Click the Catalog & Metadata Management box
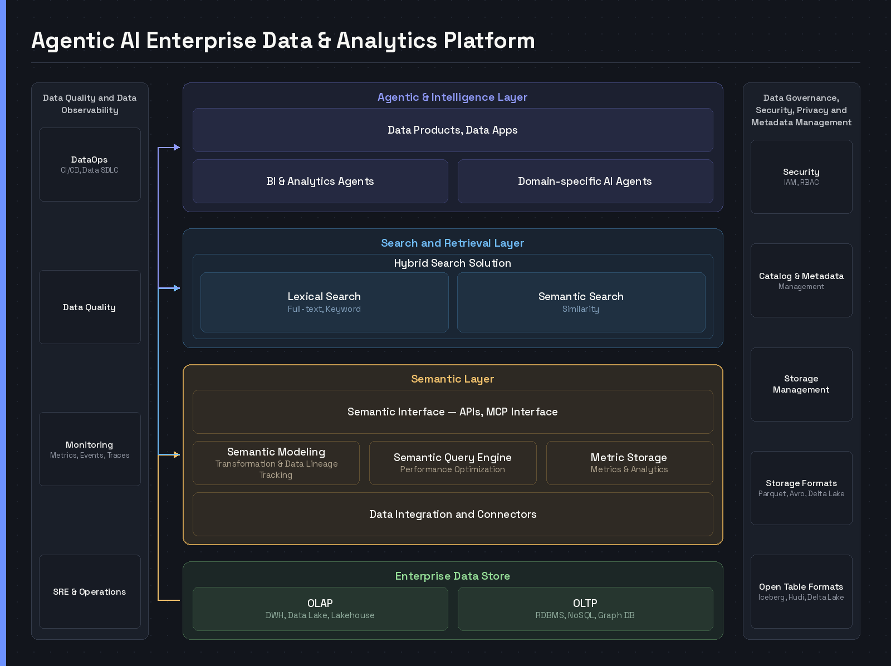 (x=801, y=281)
